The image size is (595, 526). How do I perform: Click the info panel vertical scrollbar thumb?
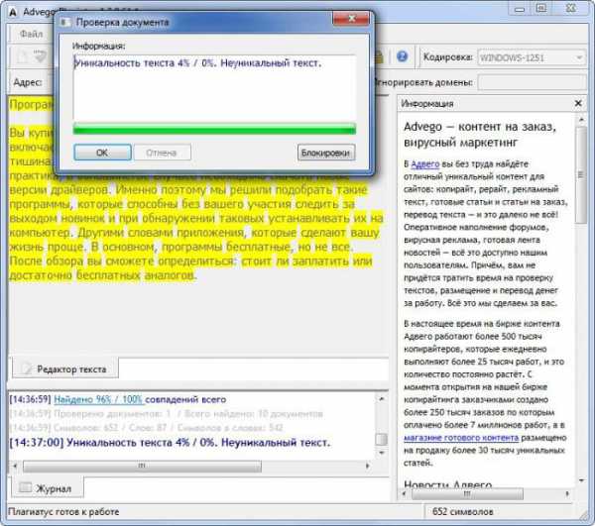pos(581,174)
